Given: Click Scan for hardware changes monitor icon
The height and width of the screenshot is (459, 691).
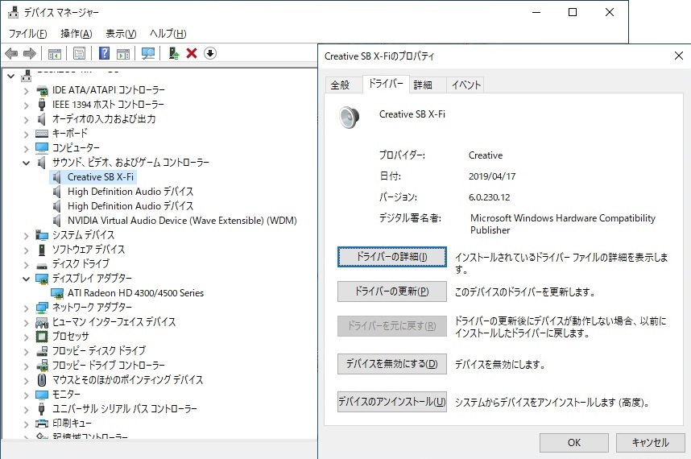Looking at the screenshot, I should 147,54.
